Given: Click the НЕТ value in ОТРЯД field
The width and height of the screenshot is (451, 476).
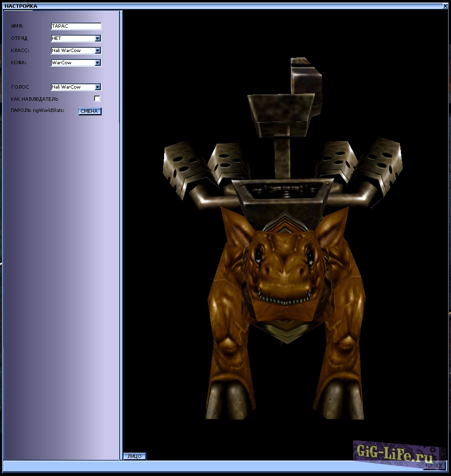Looking at the screenshot, I should point(57,38).
